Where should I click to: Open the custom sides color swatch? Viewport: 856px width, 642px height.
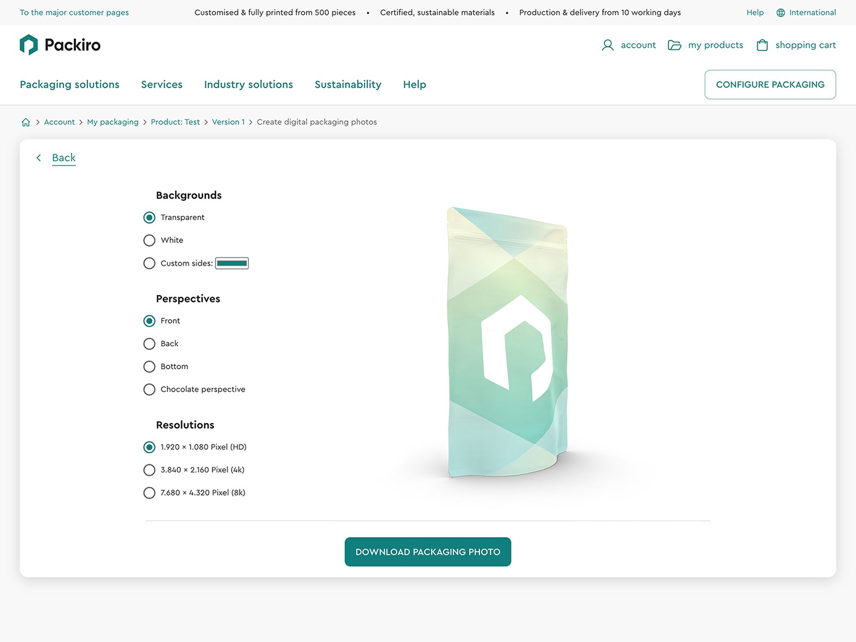click(x=232, y=263)
